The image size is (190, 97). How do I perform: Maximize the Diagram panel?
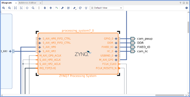(184, 3)
